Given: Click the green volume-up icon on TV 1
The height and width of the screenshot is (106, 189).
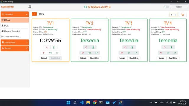Looking at the screenshot, I should coord(50,53).
